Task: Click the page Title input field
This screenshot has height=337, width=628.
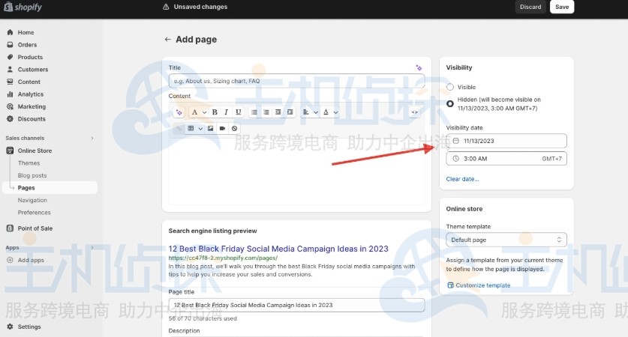Action: click(296, 81)
